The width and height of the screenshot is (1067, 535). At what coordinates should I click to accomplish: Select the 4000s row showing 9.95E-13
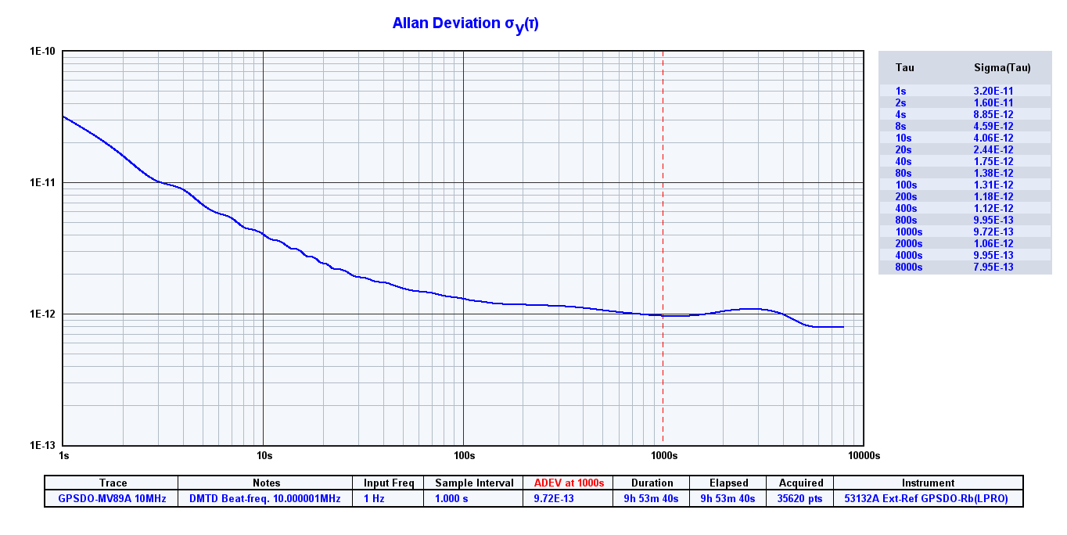coord(965,255)
